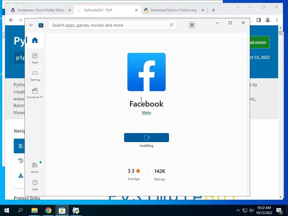Click scroll-down arrow of Chrome page

point(280,197)
